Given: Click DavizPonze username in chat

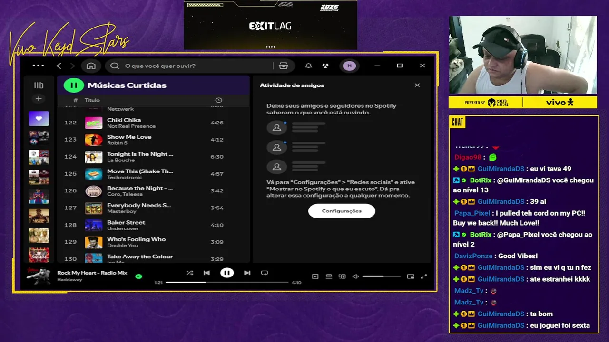Looking at the screenshot, I should (x=473, y=256).
